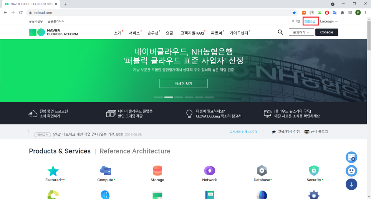371x199 pixels.
Task: Select the last banner slide indicator
Action: 209,97
